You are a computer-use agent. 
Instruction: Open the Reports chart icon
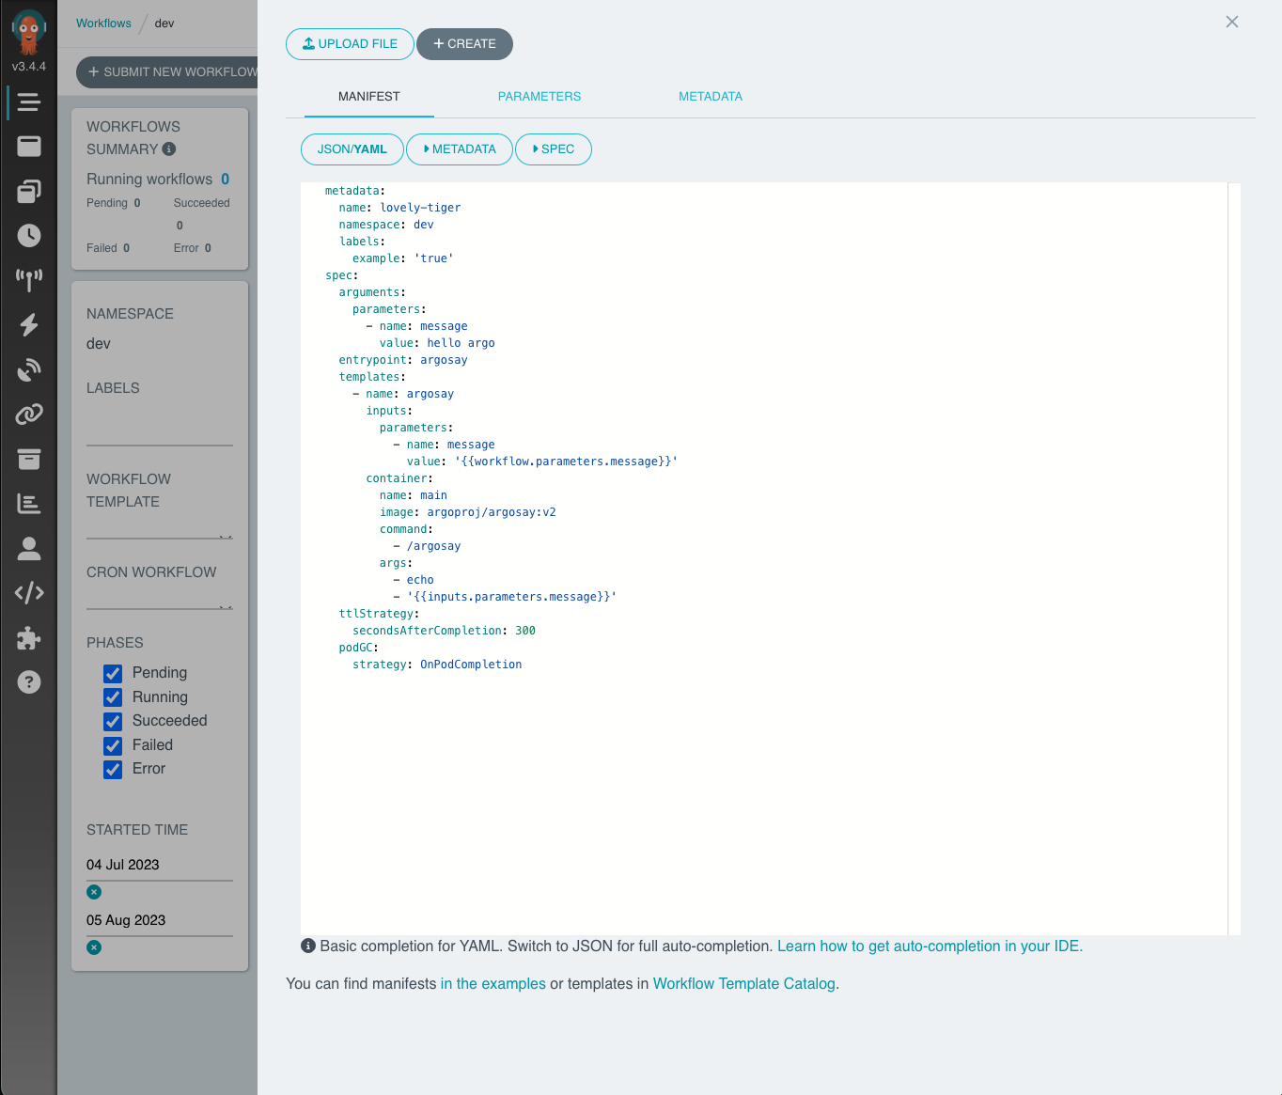pos(29,503)
